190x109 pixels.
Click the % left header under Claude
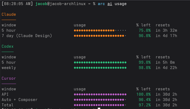[144, 25]
